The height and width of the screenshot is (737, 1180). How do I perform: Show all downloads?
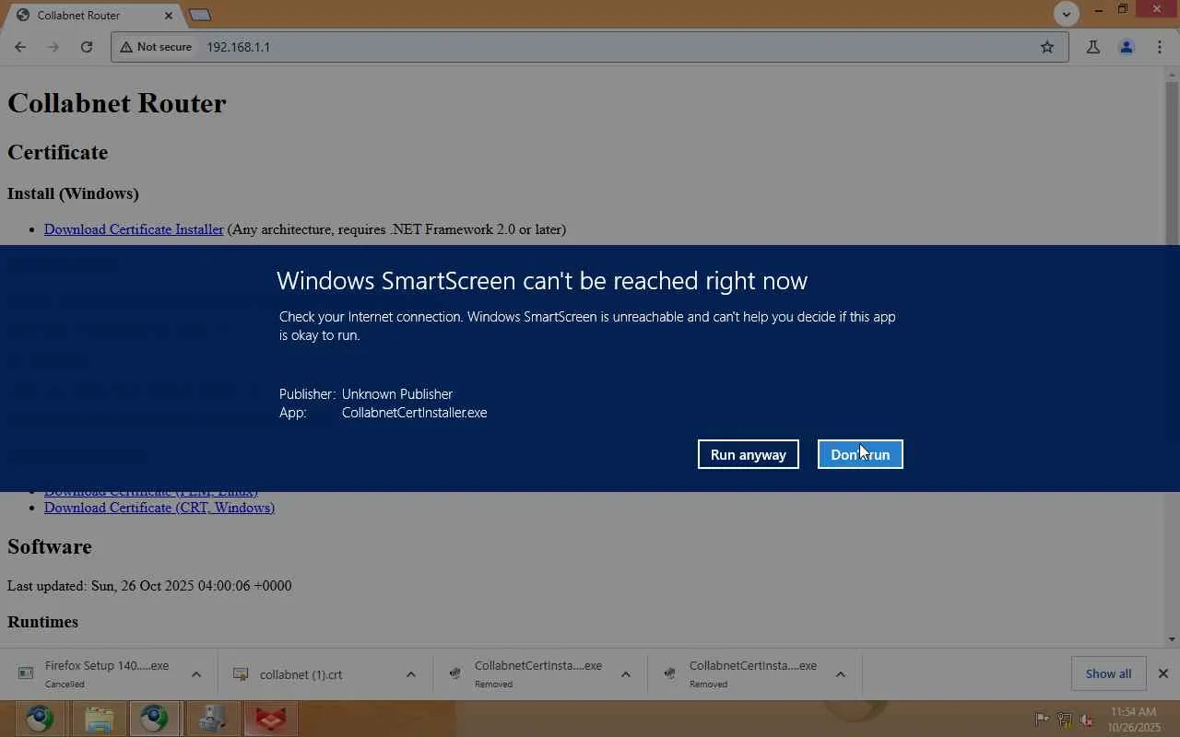pos(1108,673)
